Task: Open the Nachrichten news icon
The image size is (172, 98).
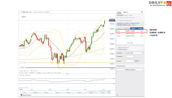Action: [21, 95]
